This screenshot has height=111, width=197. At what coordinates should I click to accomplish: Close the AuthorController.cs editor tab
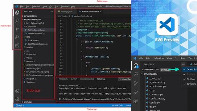(x=101, y=11)
